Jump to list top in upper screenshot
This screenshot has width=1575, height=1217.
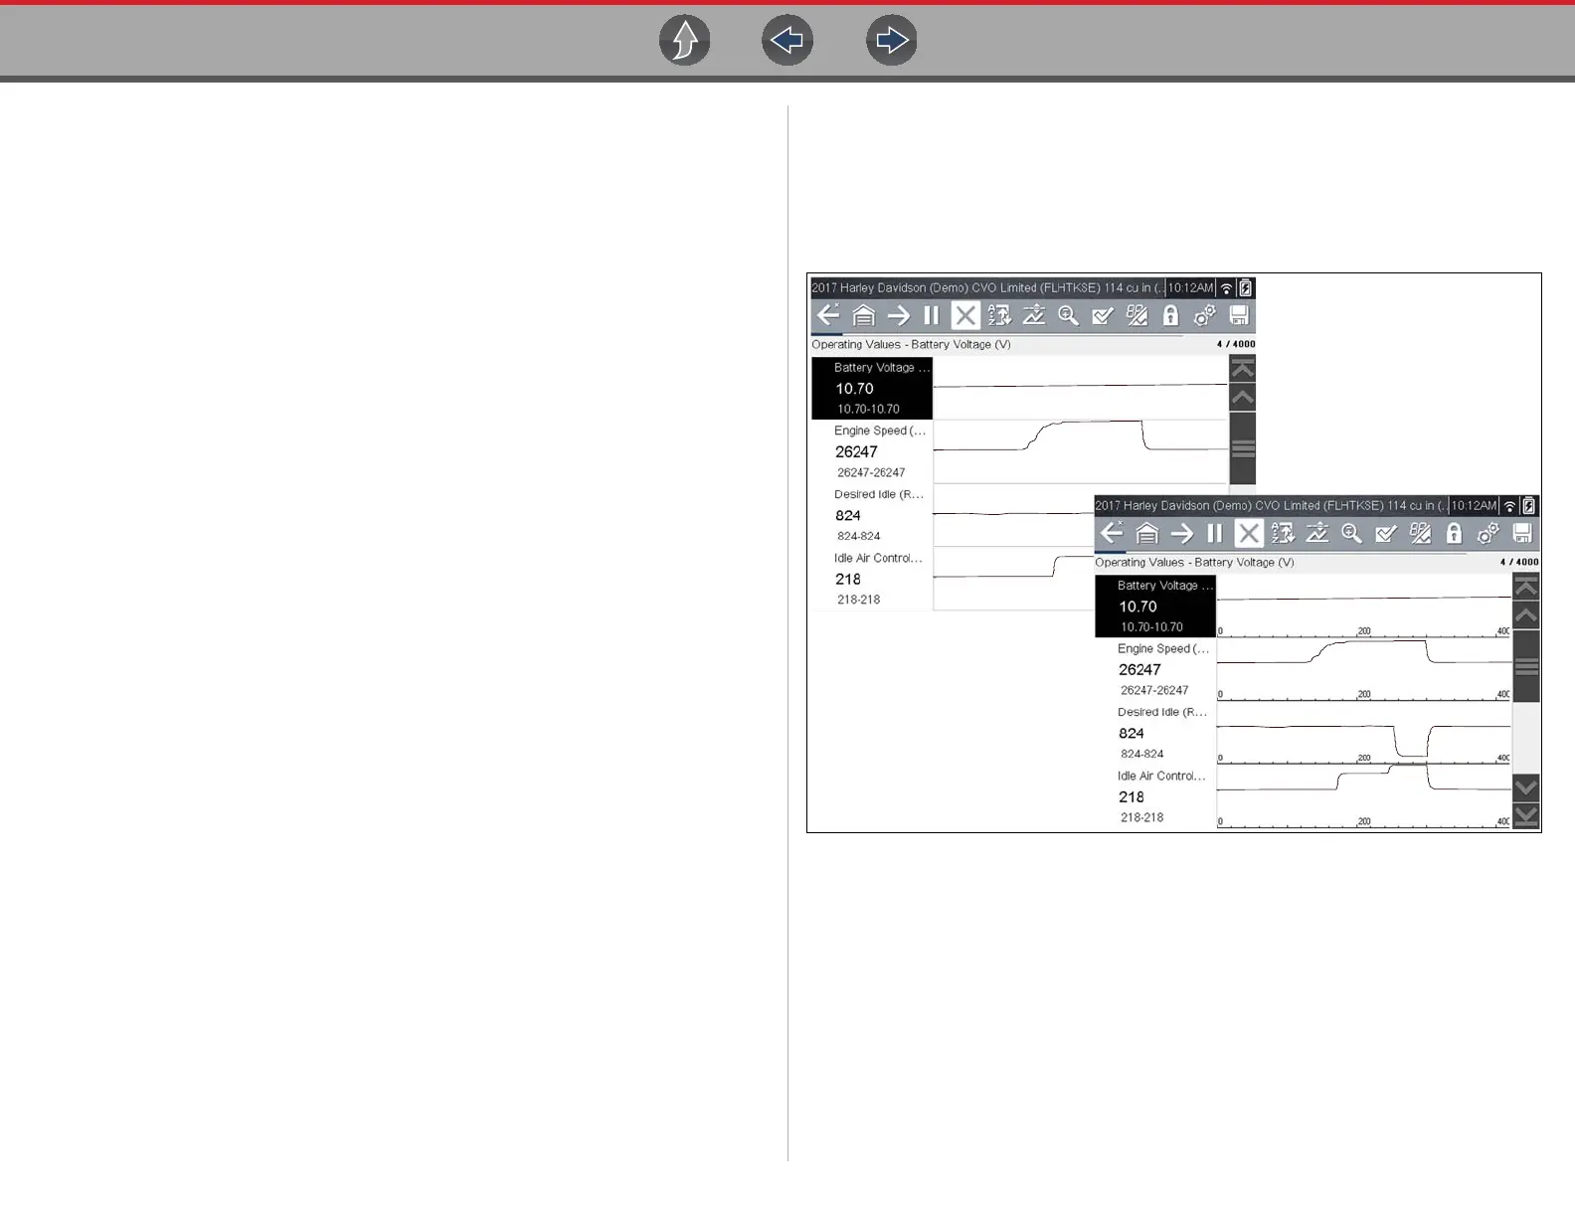(1243, 369)
